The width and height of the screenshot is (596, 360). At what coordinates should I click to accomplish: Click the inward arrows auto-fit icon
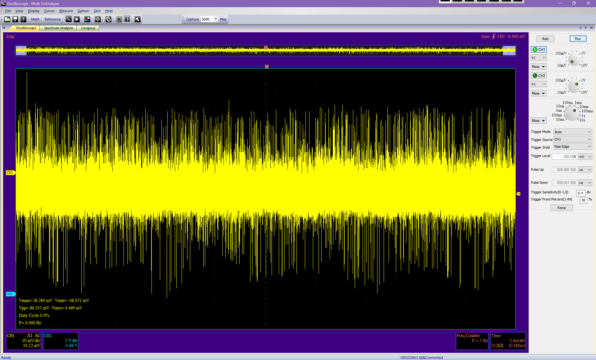pos(98,19)
